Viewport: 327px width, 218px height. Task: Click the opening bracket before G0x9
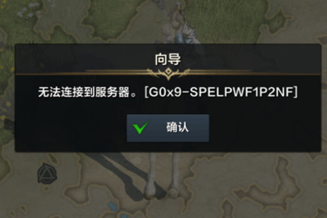147,92
